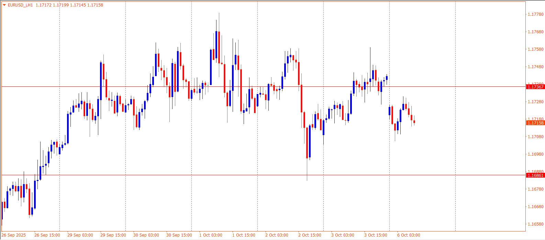Click the red triangle beside EURUSD_i,H1
This screenshot has height=240, width=545.
[x=4, y=5]
